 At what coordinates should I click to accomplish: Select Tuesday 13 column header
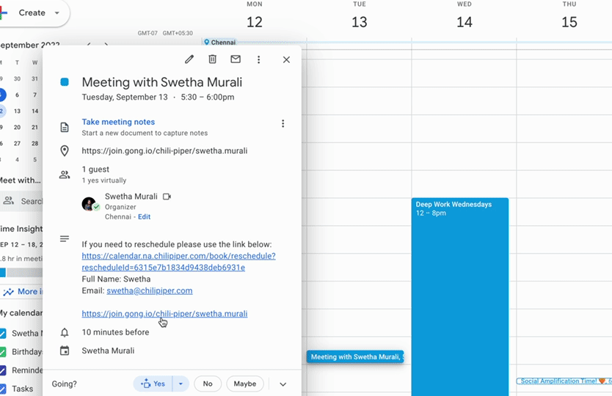[360, 16]
